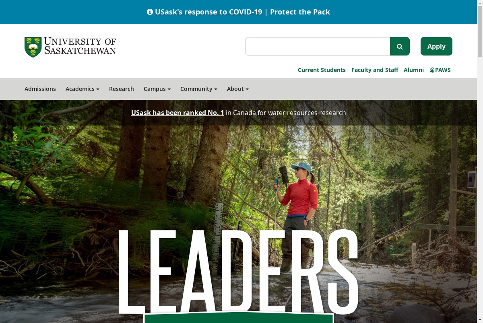Open the About dropdown menu
The width and height of the screenshot is (483, 323).
tap(238, 89)
